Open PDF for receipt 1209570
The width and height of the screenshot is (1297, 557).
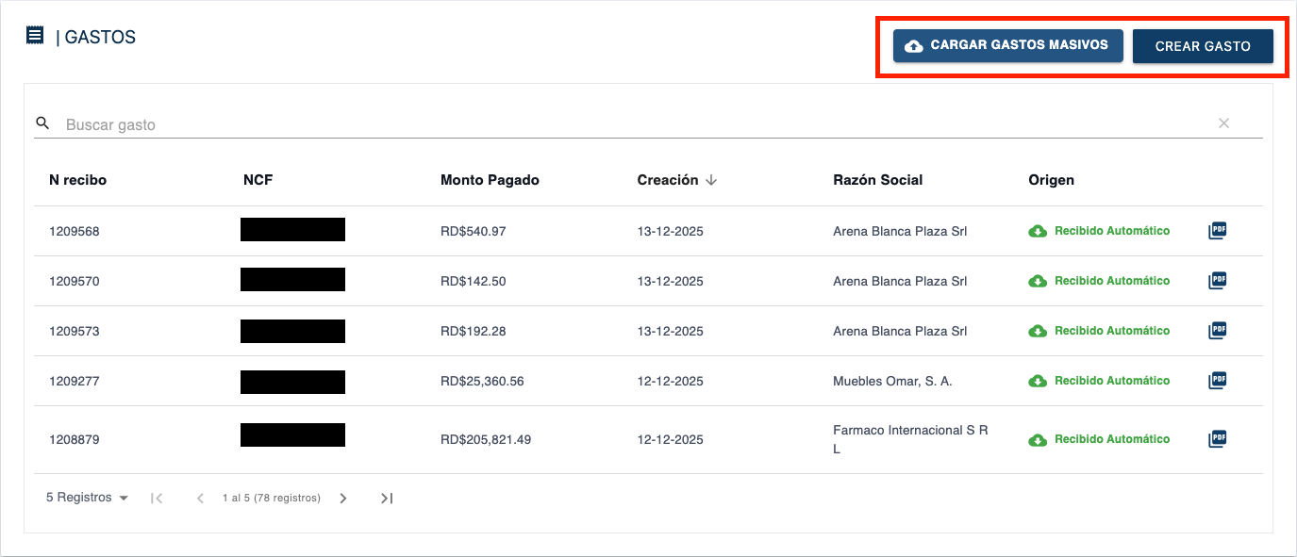(1218, 281)
